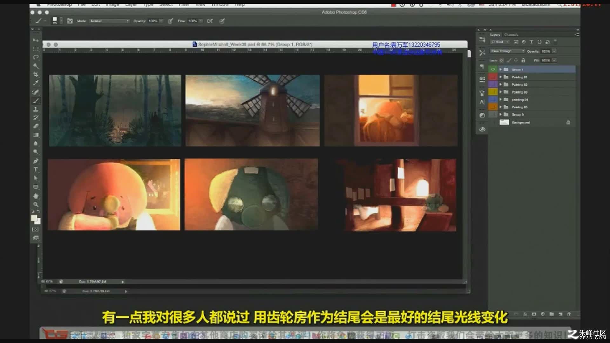Open the brush blending Mode dropdown

[109, 21]
